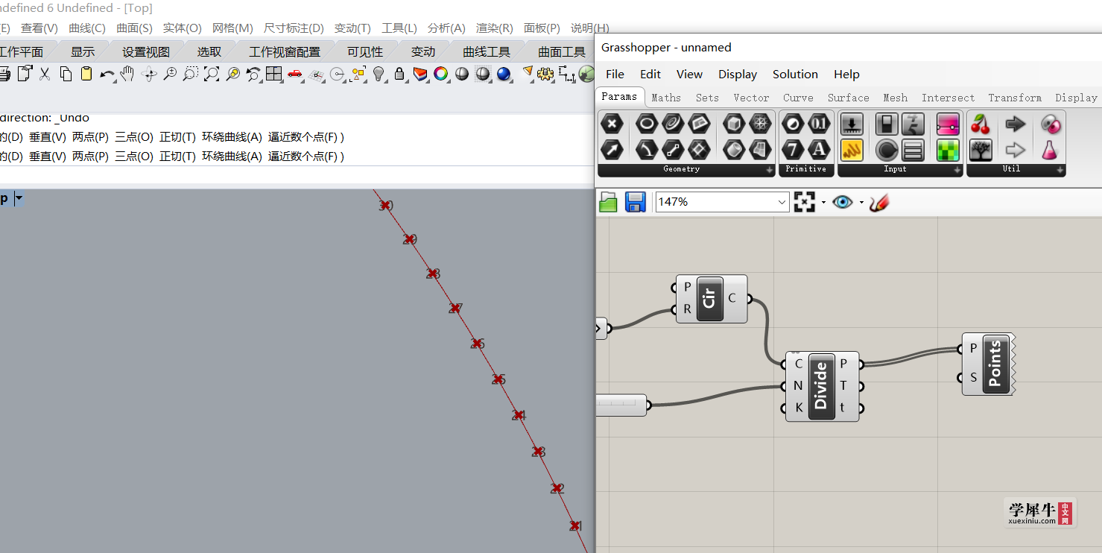Select the Divide component on canvas
Image resolution: width=1102 pixels, height=553 pixels.
pyautogui.click(x=822, y=386)
